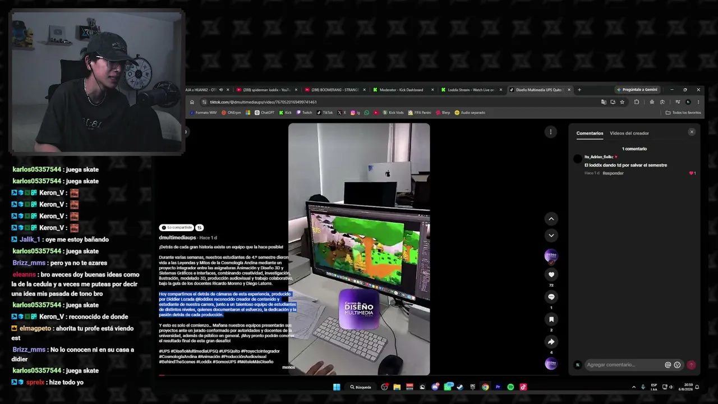Open the Chrome extensions puzzle icon
Screen dimensions: 718x404
tap(637, 102)
